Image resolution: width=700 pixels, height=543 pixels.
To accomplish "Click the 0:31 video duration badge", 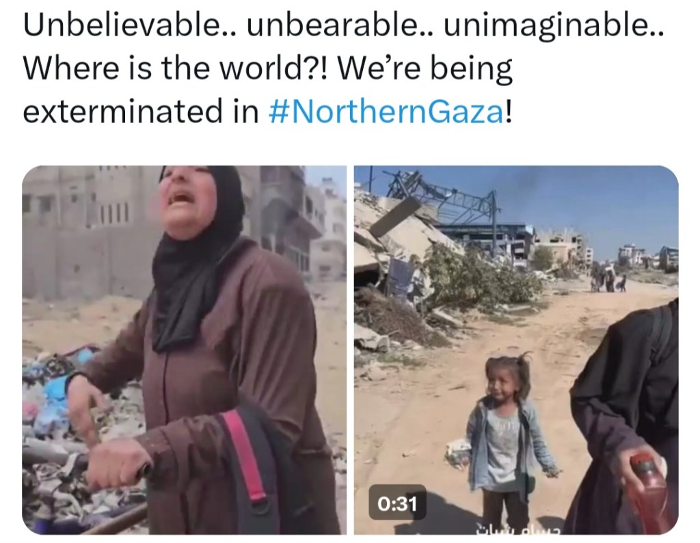I will click(397, 504).
